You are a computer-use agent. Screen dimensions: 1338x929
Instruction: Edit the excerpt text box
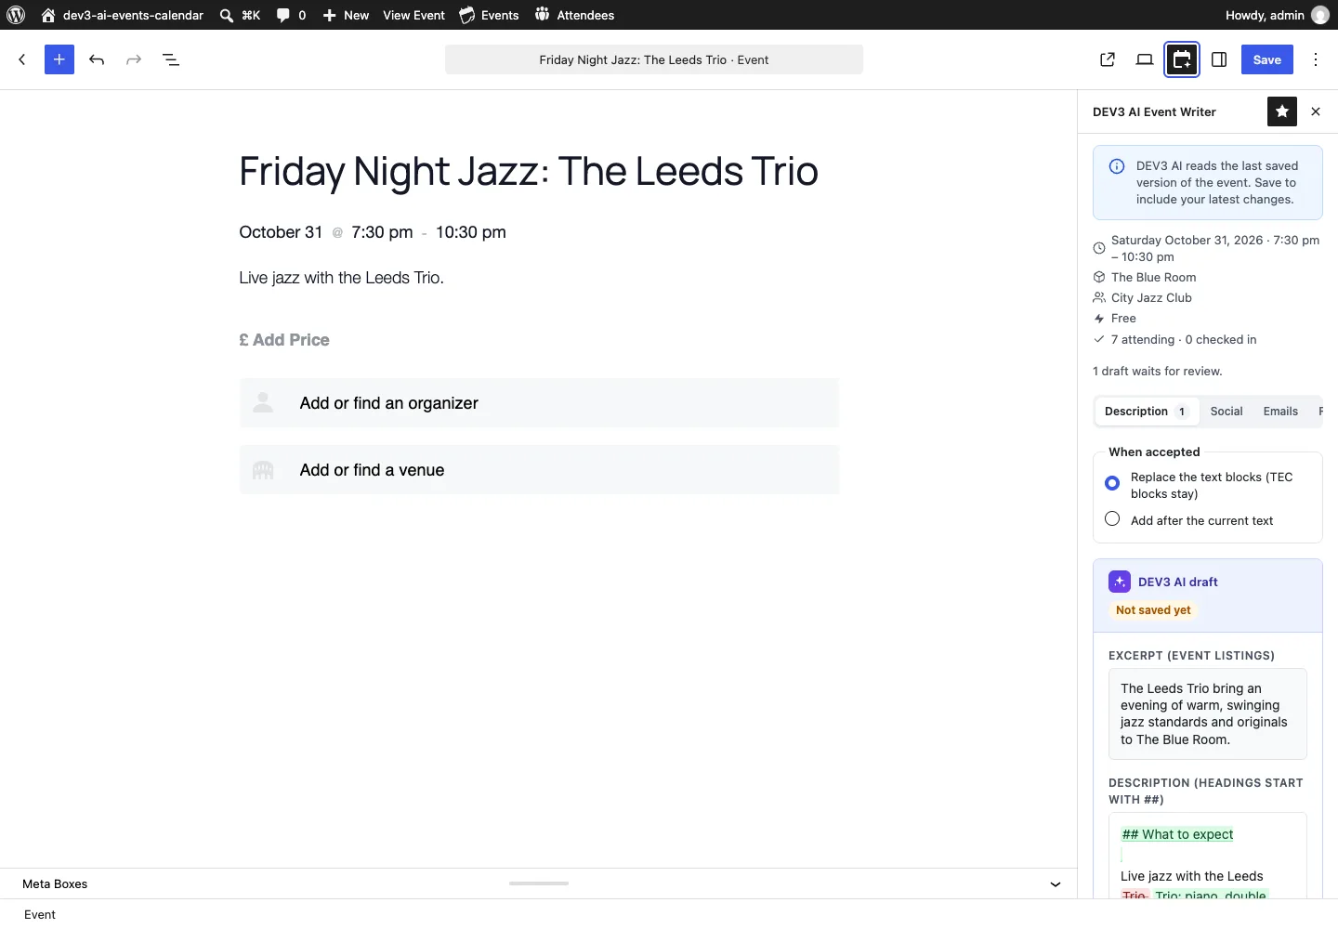click(1208, 713)
